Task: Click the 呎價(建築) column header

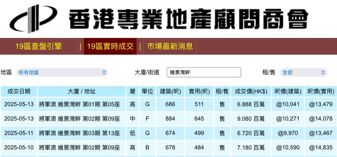Action: pos(288,92)
